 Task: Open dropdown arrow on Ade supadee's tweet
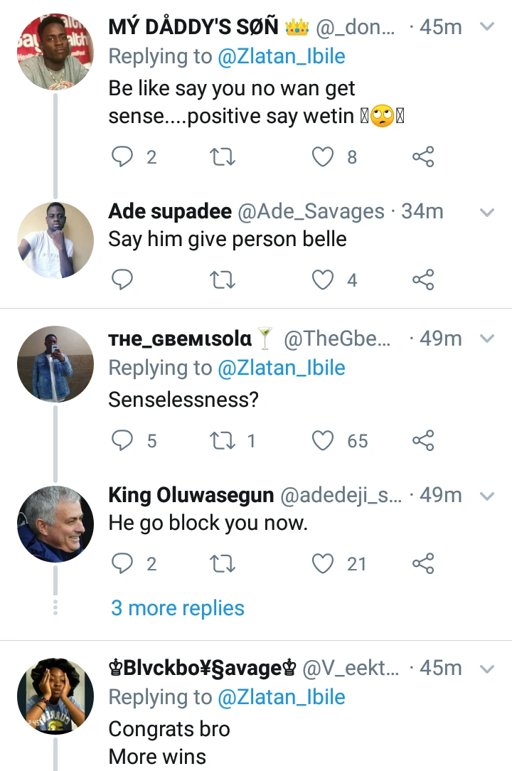[487, 212]
